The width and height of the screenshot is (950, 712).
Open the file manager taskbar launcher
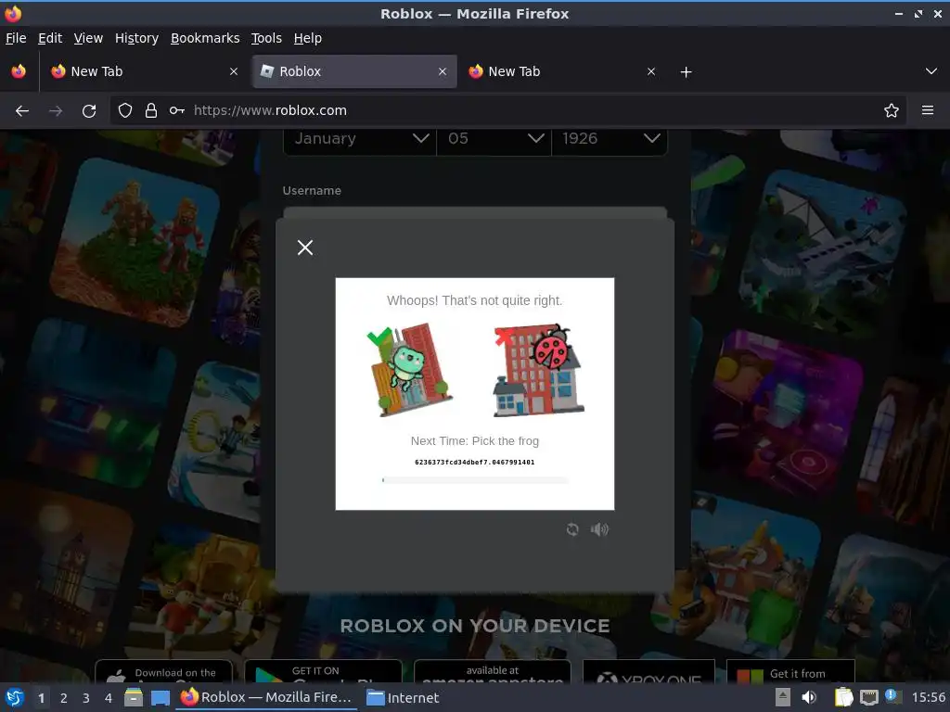coord(134,698)
